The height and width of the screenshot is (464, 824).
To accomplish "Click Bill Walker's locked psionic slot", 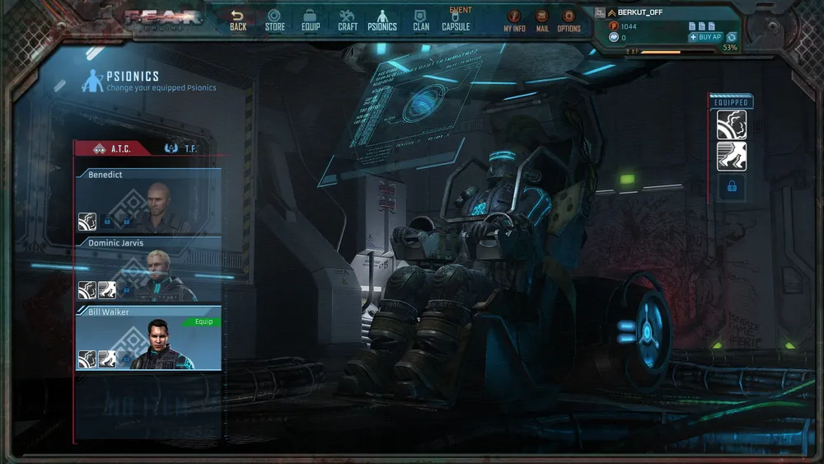I will (x=126, y=359).
